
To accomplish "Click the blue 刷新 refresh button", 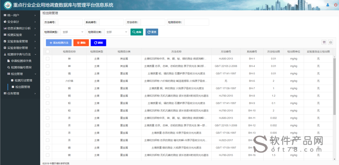I will click(98, 43).
